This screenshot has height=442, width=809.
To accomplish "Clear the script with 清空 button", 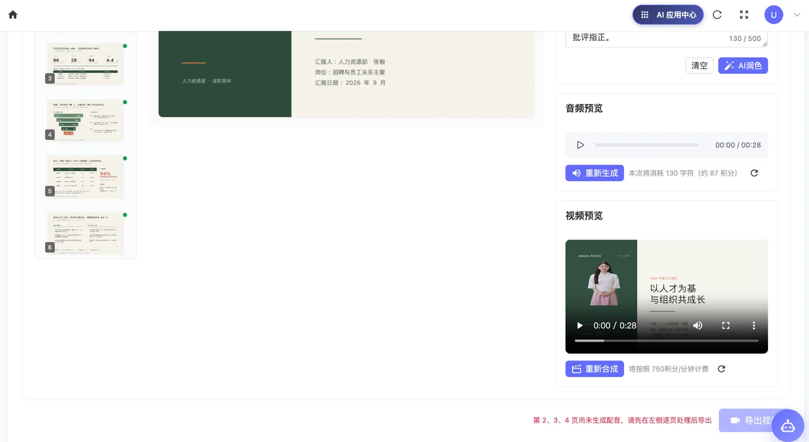I will pyautogui.click(x=699, y=65).
